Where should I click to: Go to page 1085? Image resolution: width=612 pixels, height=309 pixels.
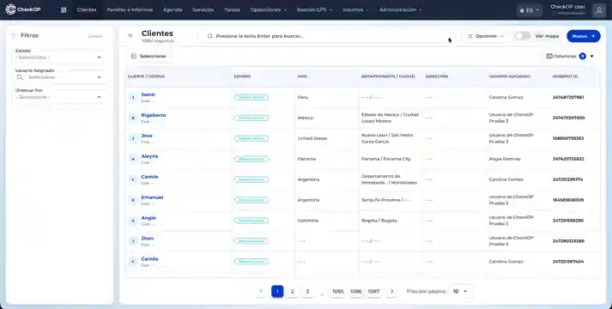[338, 292]
